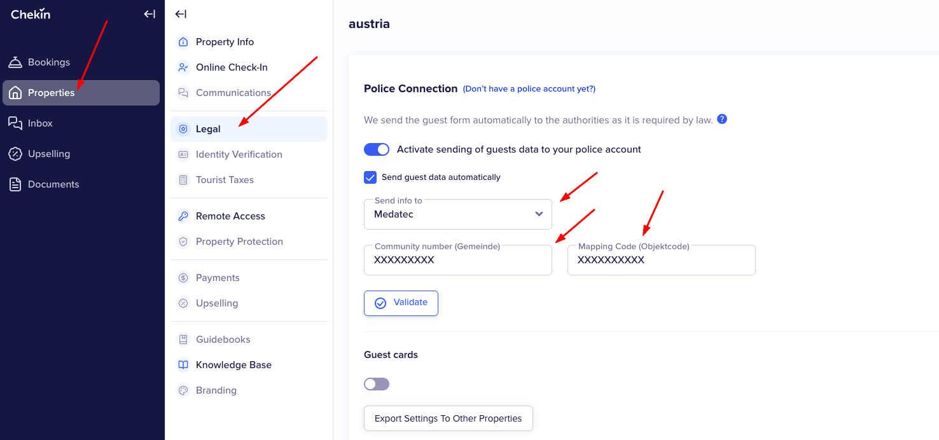This screenshot has height=440, width=939.
Task: Click the Documents file icon
Action: [15, 184]
